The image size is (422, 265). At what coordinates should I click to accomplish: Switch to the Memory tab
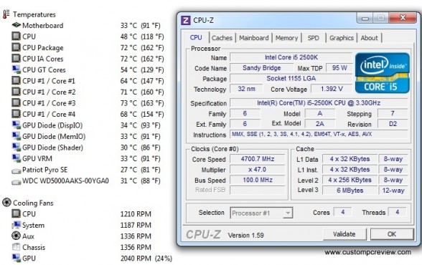pyautogui.click(x=286, y=38)
